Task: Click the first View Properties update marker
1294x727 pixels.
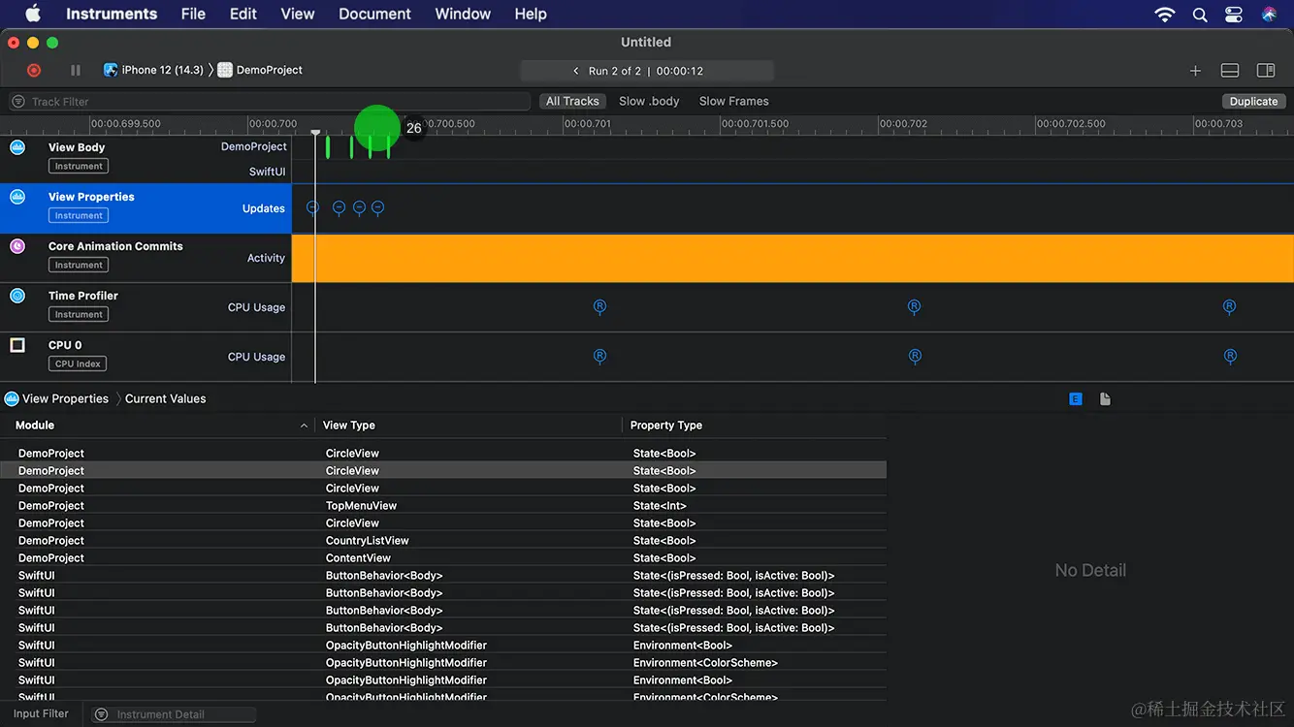Action: point(312,207)
